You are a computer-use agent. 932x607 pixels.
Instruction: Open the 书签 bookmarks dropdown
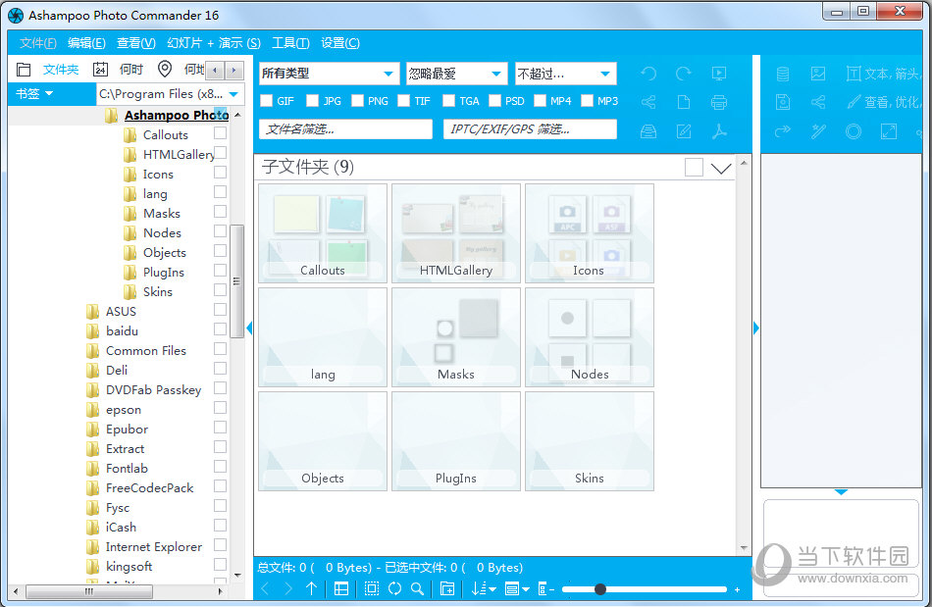click(x=34, y=94)
